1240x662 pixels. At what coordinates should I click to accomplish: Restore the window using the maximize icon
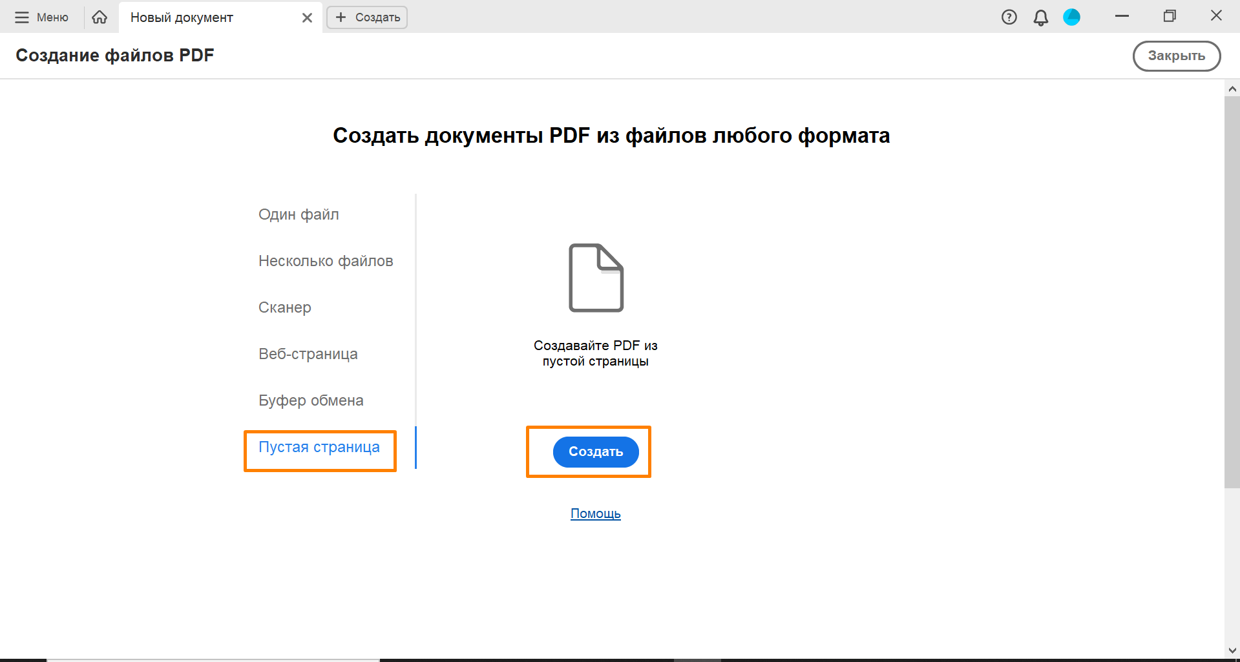1169,16
